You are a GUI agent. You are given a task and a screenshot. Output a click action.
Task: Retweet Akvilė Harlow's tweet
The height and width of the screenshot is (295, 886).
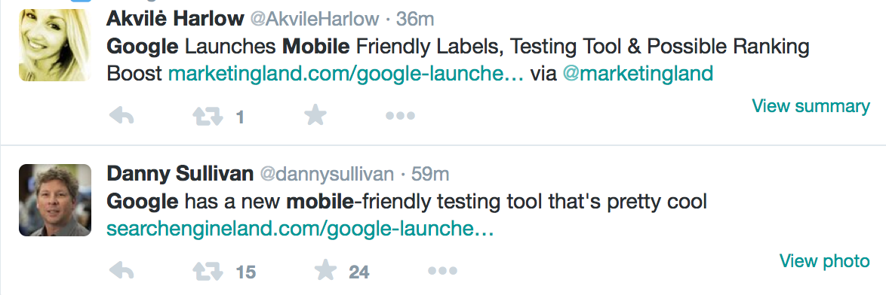coord(208,117)
